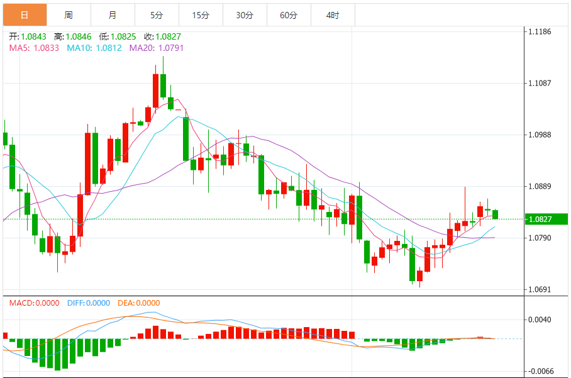
Task: Open the 15分 chart tab
Action: pos(201,15)
